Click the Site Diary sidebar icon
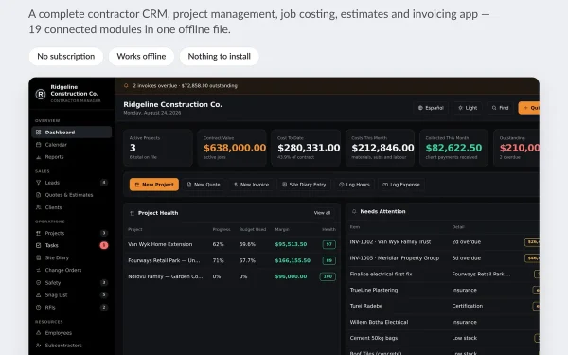 tap(39, 257)
